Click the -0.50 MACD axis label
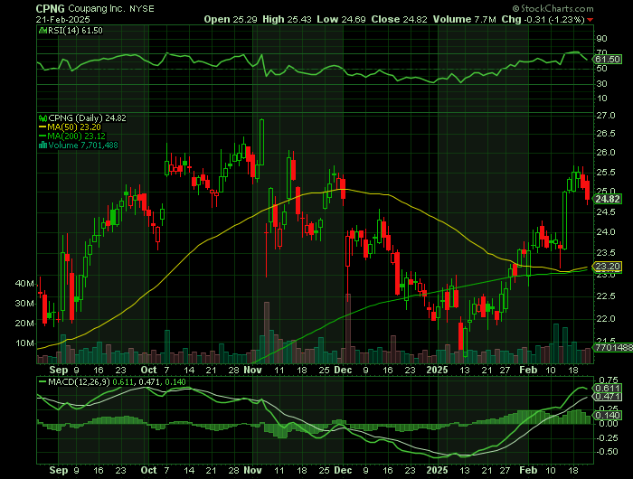 tap(606, 452)
